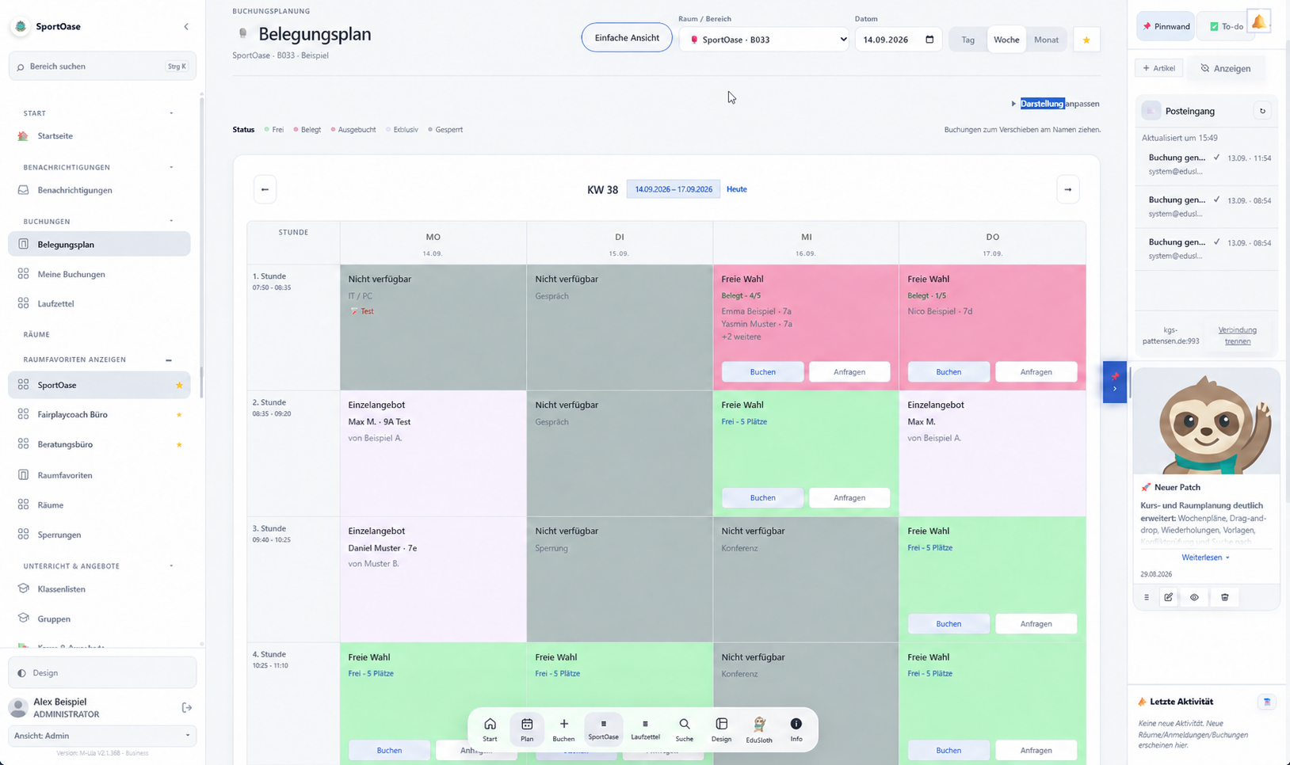Image resolution: width=1290 pixels, height=765 pixels.
Task: Click the Bereich suchen search field
Action: click(102, 67)
